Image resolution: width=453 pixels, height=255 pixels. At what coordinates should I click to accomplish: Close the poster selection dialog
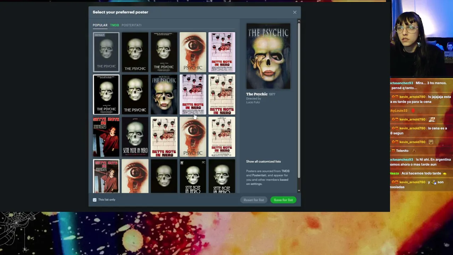pos(295,12)
